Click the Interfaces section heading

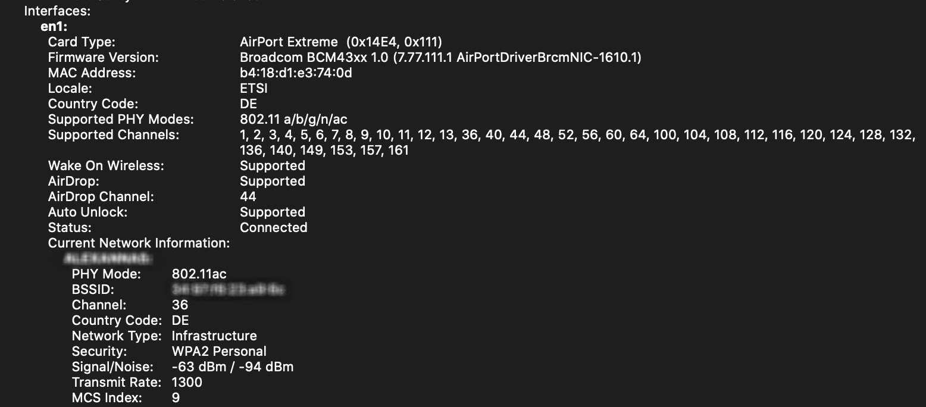[58, 11]
